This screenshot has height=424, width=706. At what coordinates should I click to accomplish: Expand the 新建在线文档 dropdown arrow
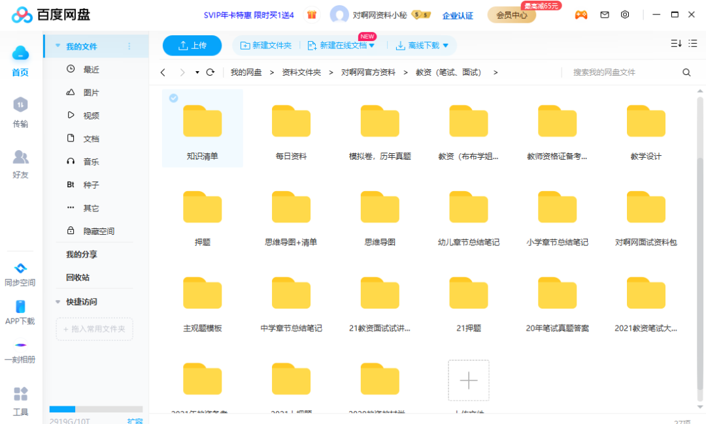[372, 46]
